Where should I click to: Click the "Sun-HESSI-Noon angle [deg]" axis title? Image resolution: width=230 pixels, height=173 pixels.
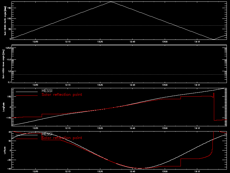(3, 64)
